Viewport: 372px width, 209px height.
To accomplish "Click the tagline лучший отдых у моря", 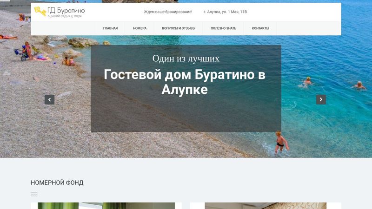I will 65,16.
